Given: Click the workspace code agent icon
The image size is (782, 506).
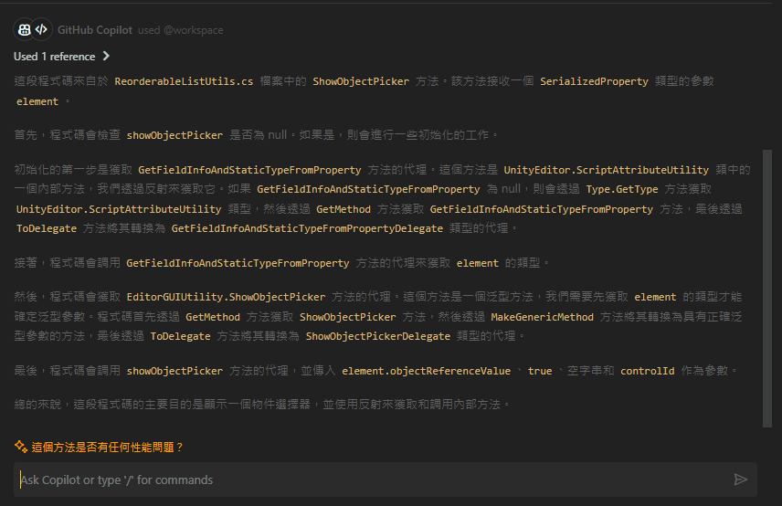Looking at the screenshot, I should (x=42, y=30).
